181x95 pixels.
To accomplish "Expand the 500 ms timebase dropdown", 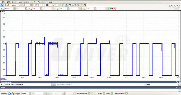I will click(20, 5).
